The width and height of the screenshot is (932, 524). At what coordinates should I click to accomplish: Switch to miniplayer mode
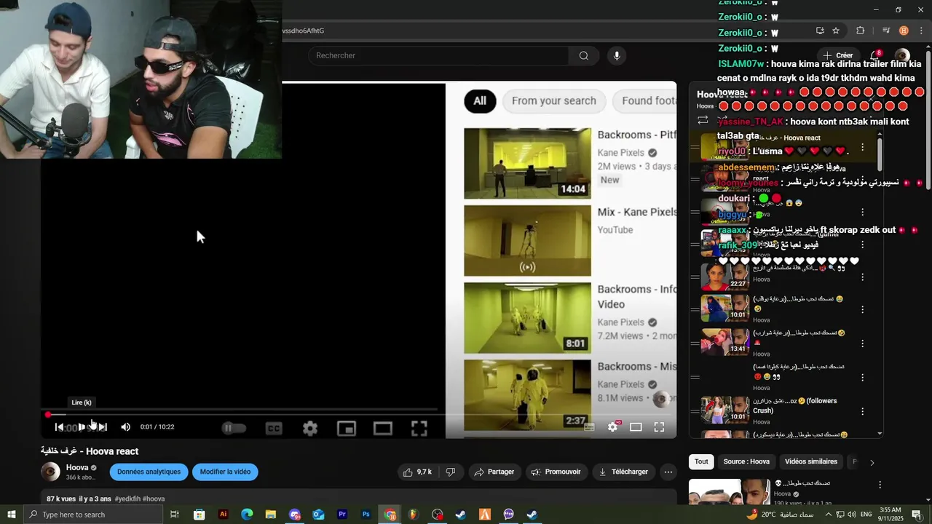pos(347,429)
